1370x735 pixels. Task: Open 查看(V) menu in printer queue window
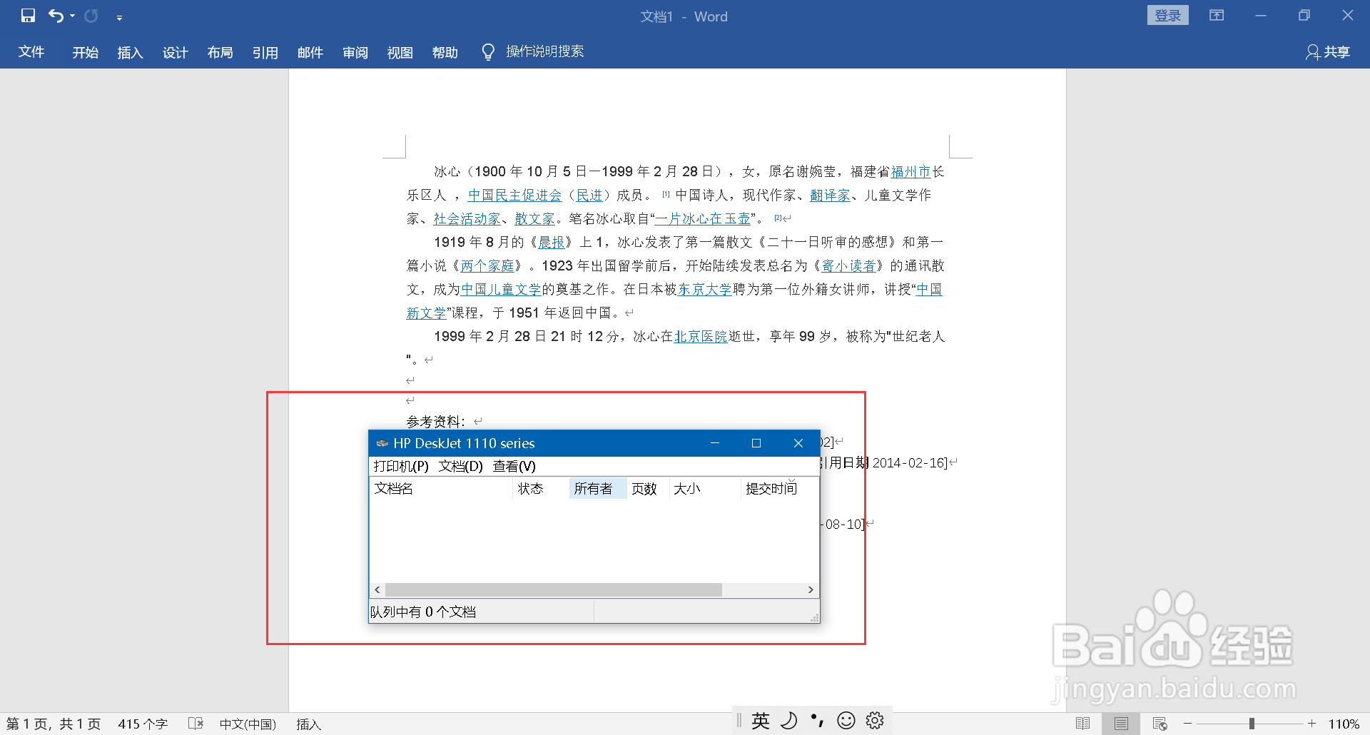(514, 466)
